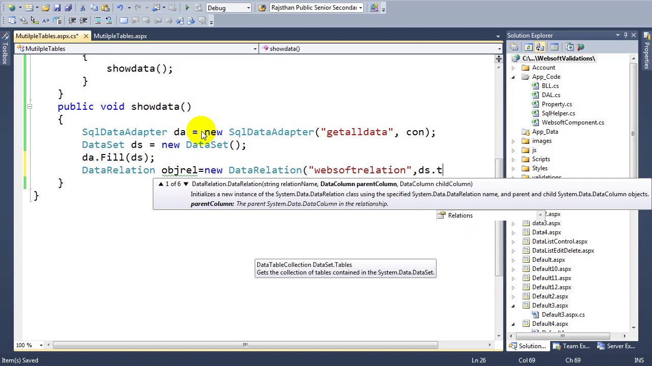Click the Open File folder icon

point(46,8)
